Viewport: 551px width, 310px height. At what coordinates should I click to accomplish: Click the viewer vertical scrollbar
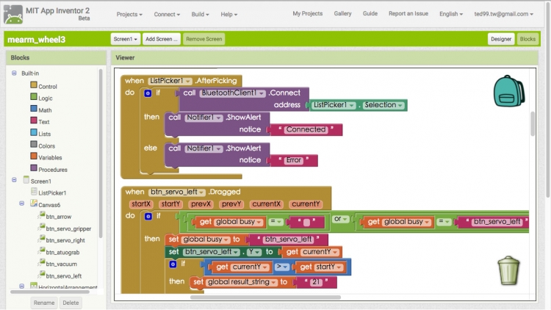pyautogui.click(x=533, y=123)
